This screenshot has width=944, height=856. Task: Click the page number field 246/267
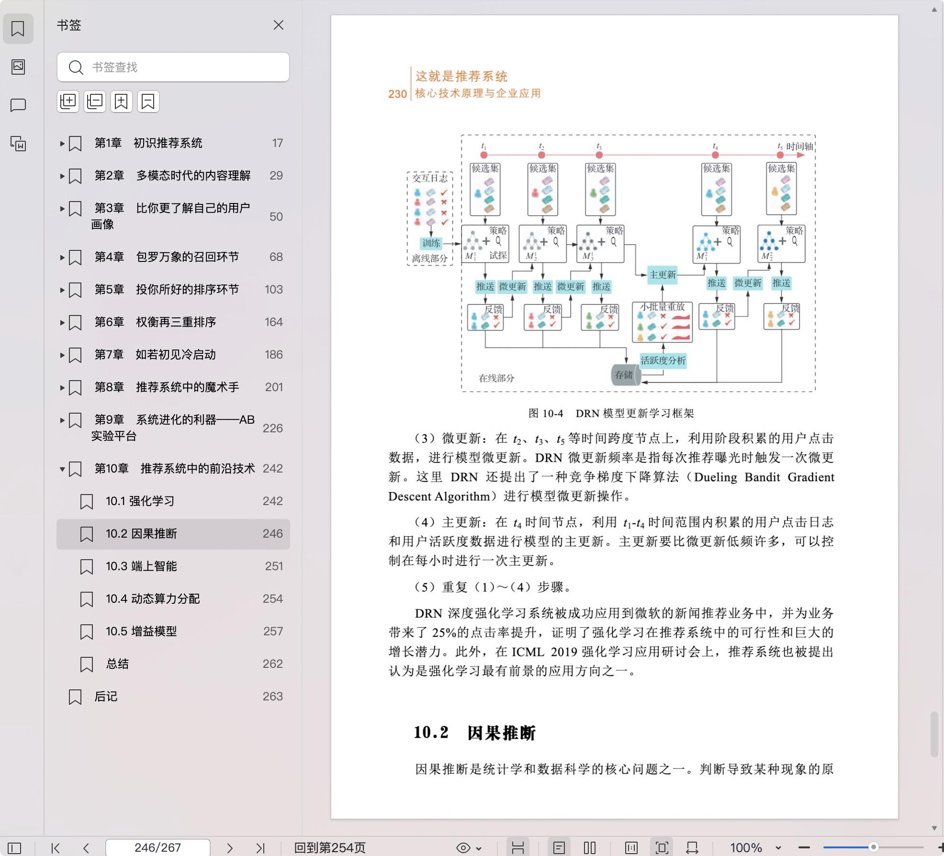click(157, 847)
